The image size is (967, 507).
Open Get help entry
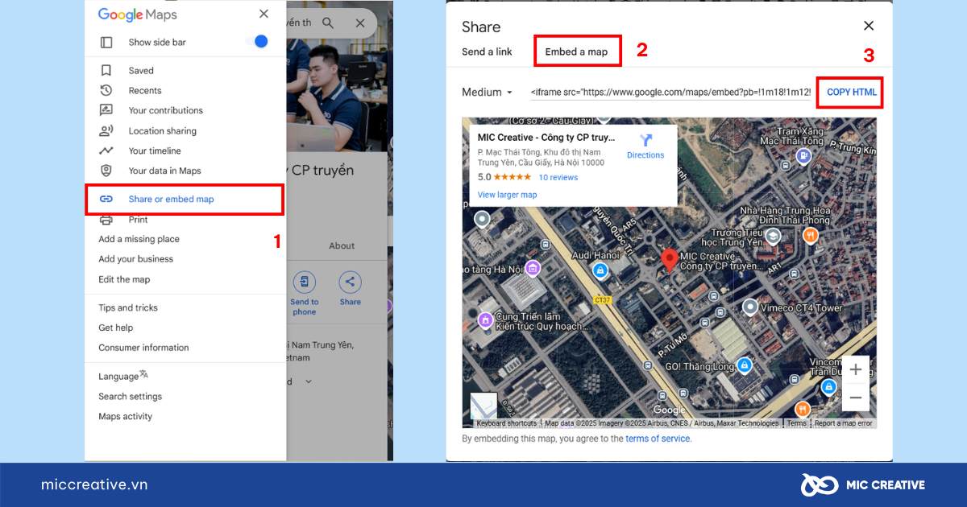coord(115,328)
